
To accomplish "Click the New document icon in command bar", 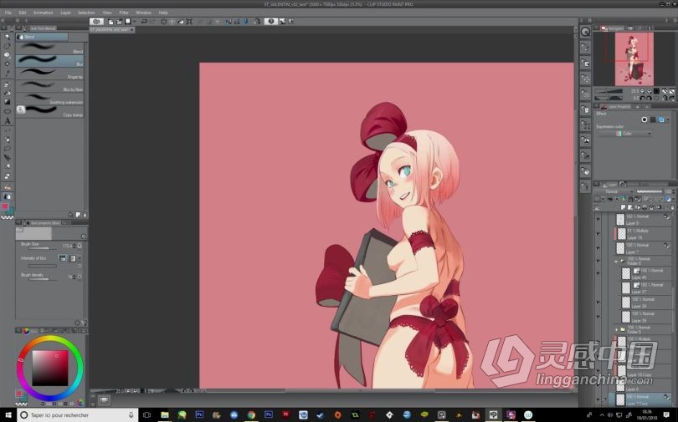I will tap(110, 22).
